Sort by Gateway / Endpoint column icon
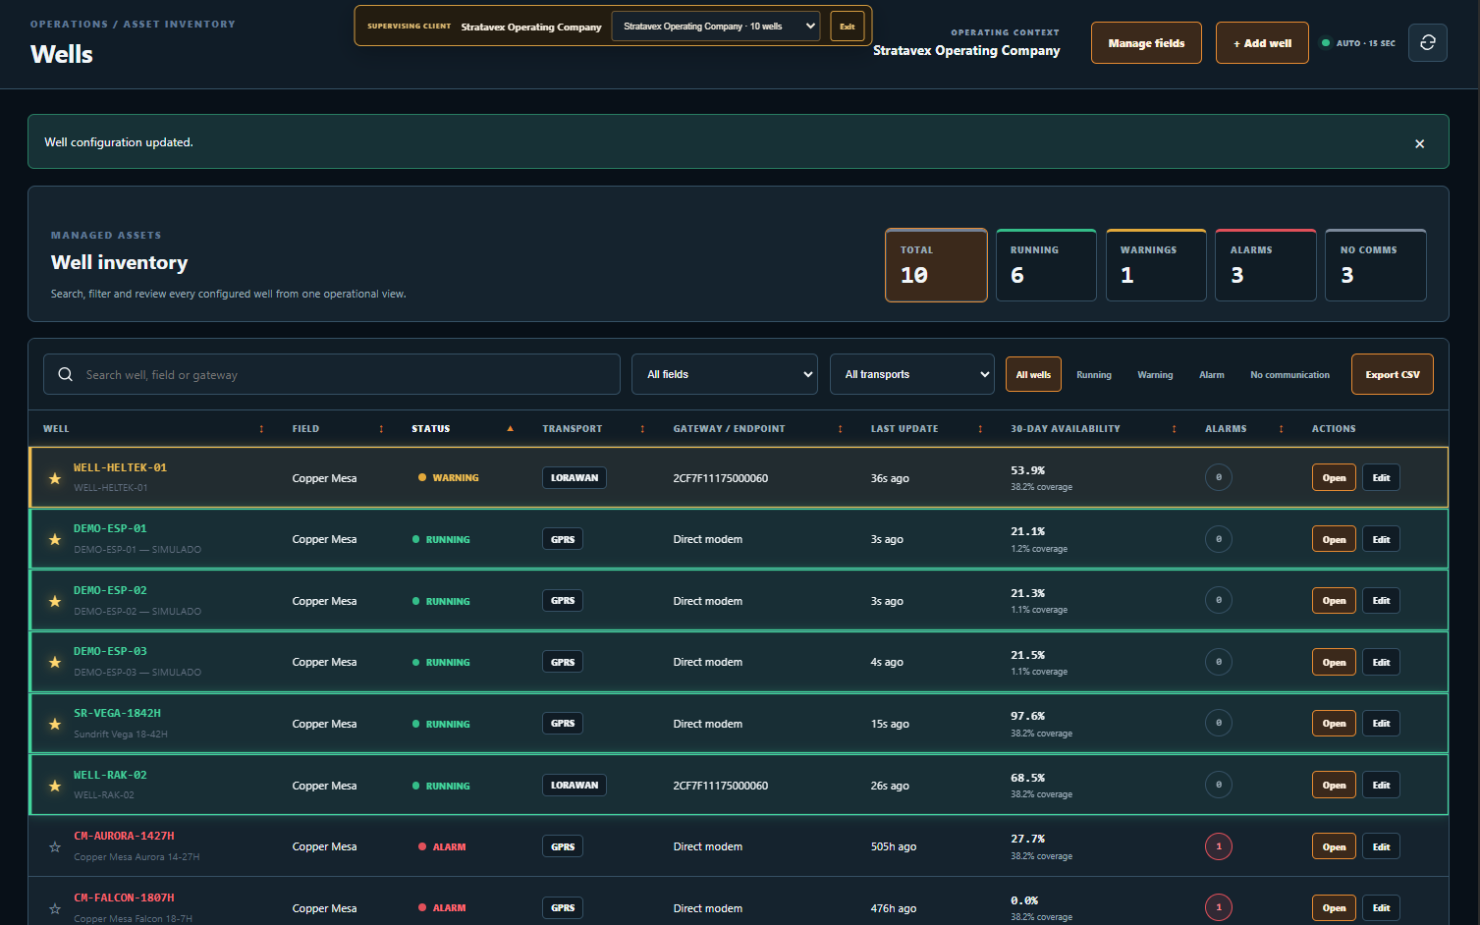The image size is (1480, 925). [840, 429]
